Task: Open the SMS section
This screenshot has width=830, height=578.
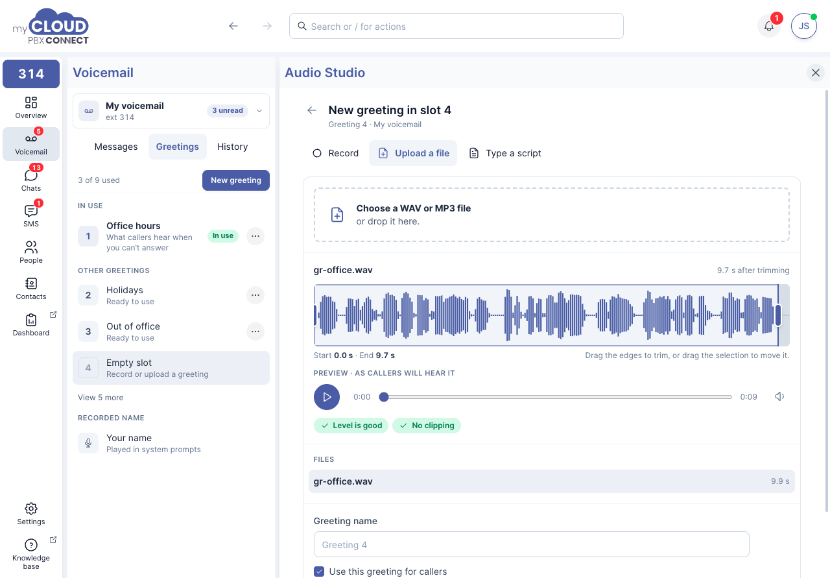Action: 31,215
